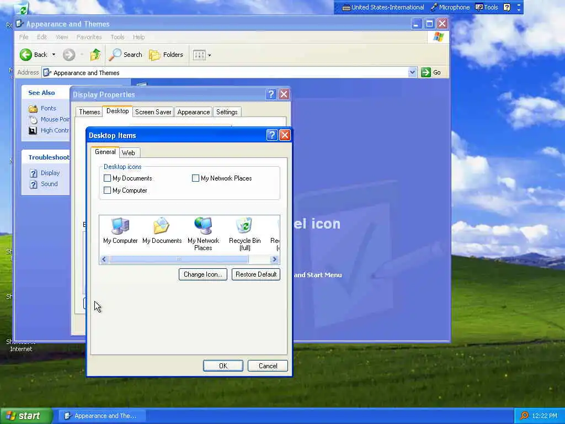Click the Display Properties help question mark button

(271, 94)
